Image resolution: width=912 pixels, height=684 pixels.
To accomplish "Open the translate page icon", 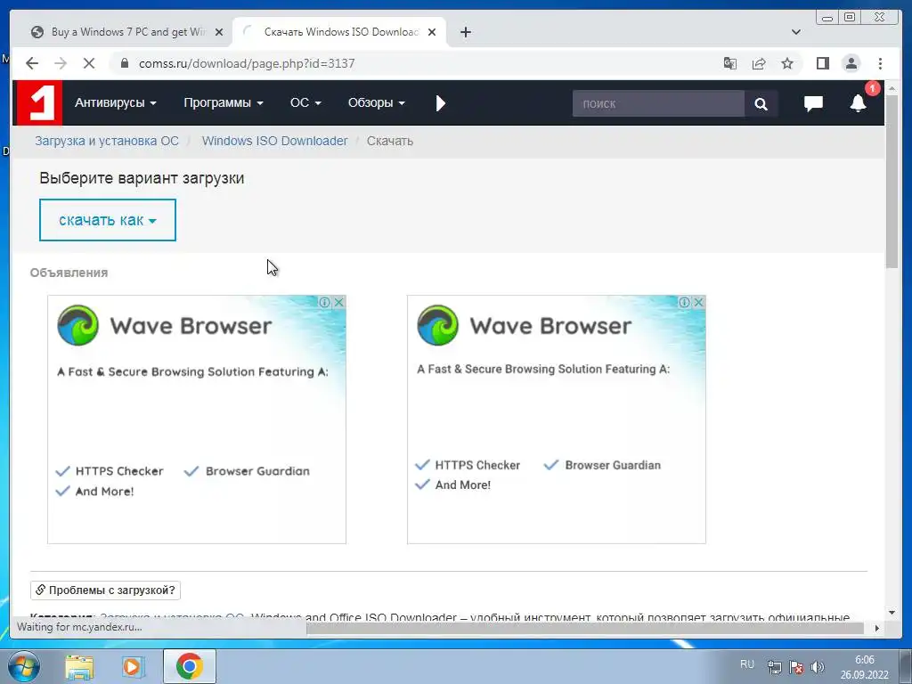I will pos(730,63).
